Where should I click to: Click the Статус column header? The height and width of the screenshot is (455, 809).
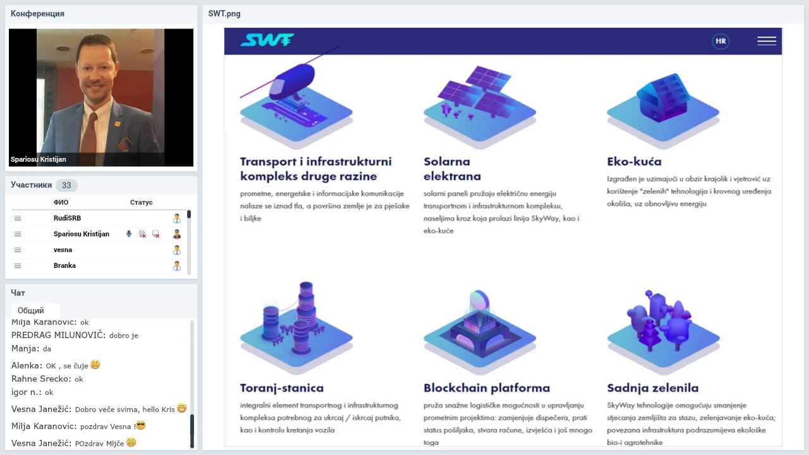[141, 202]
